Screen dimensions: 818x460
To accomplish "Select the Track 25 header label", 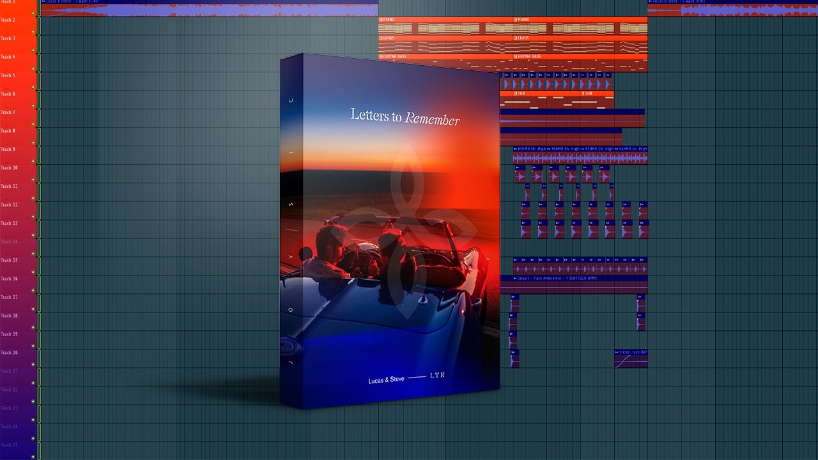I will tap(9, 445).
